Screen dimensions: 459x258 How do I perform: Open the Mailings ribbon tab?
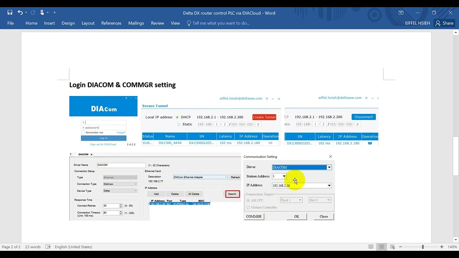pos(136,23)
